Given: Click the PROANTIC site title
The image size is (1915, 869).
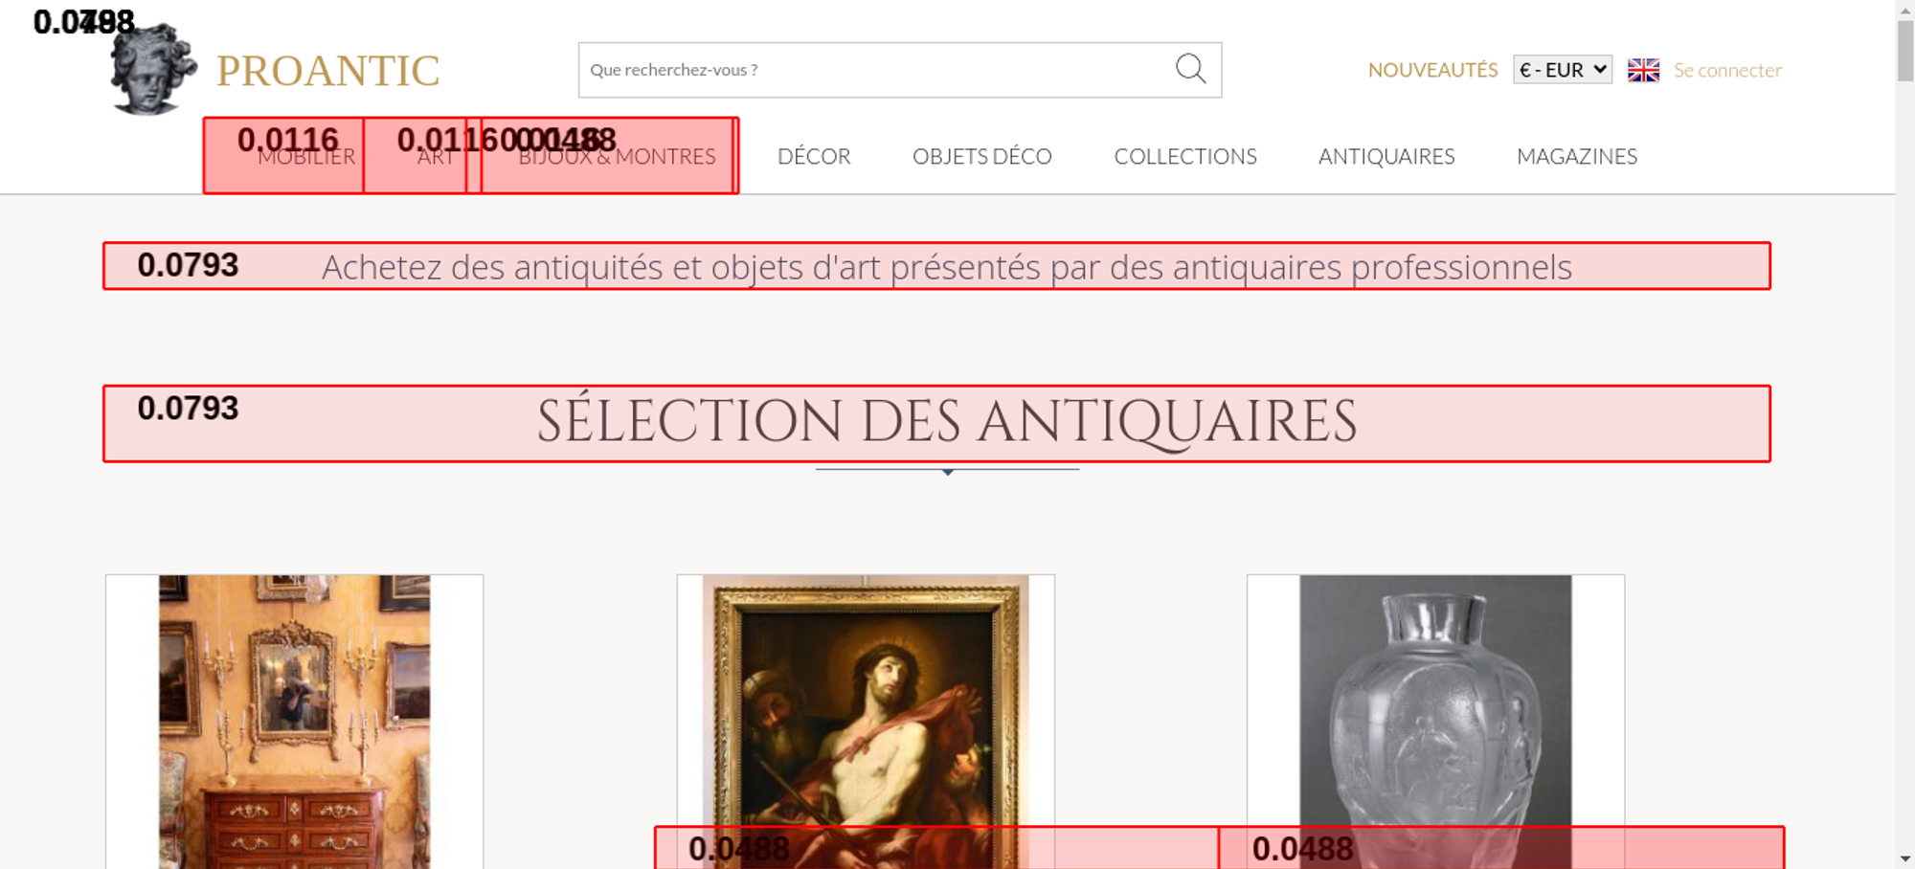Looking at the screenshot, I should pyautogui.click(x=327, y=71).
